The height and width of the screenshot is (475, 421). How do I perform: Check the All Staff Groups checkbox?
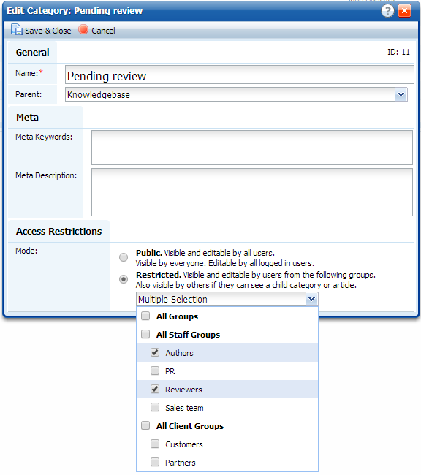145,334
